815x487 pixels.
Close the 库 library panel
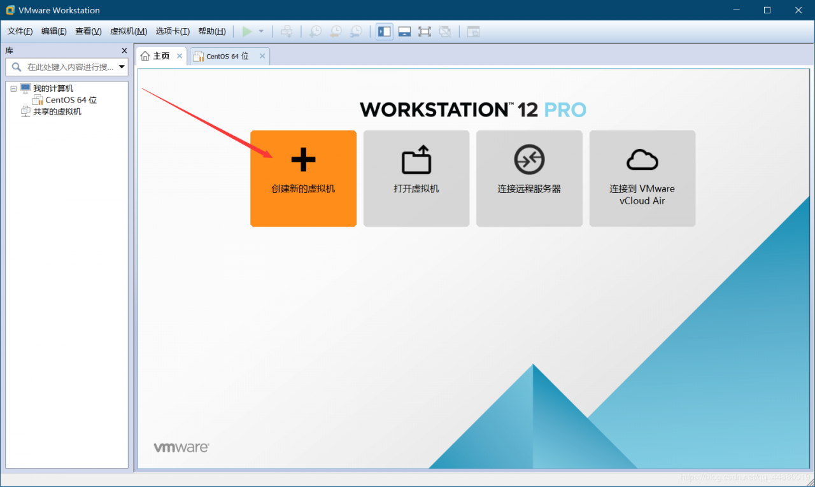(124, 50)
